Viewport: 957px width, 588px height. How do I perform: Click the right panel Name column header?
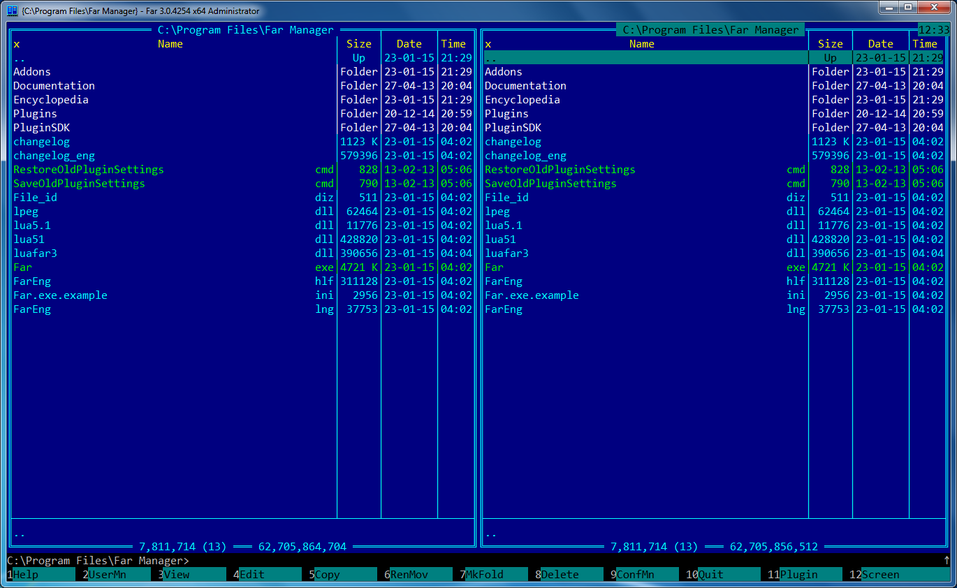[642, 44]
